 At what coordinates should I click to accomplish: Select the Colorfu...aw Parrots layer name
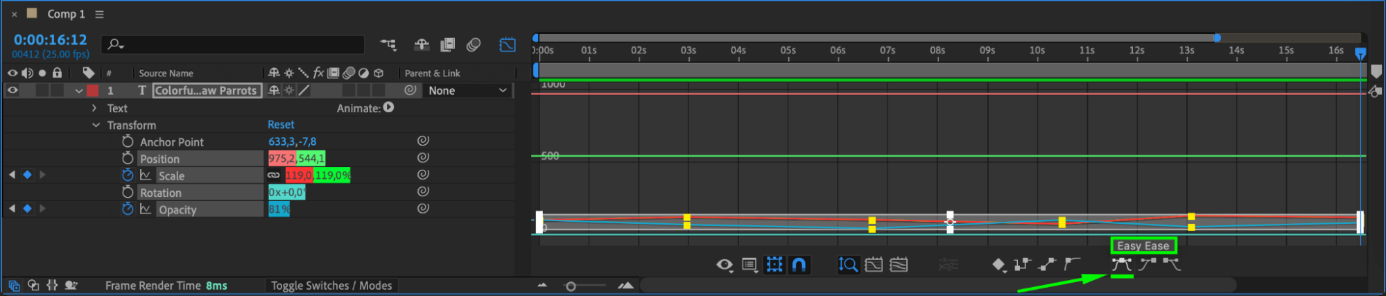pos(206,90)
